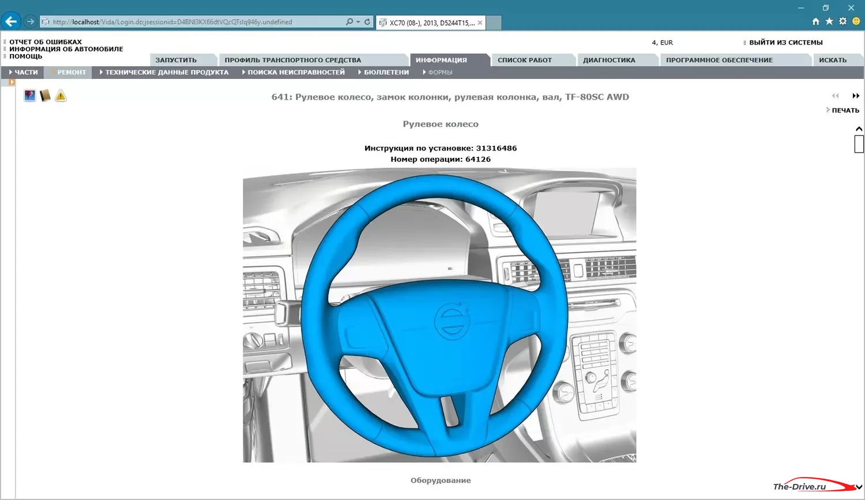The image size is (865, 500).
Task: Open the address bar dropdown arrow
Action: pyautogui.click(x=358, y=22)
